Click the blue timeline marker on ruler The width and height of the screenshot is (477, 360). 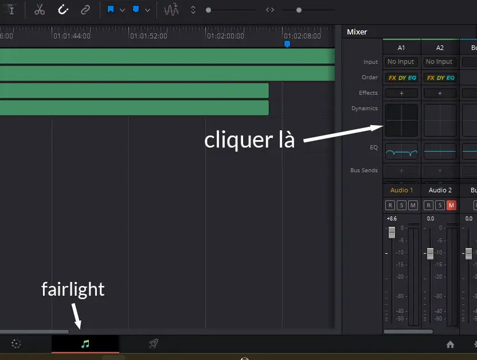pyautogui.click(x=287, y=44)
